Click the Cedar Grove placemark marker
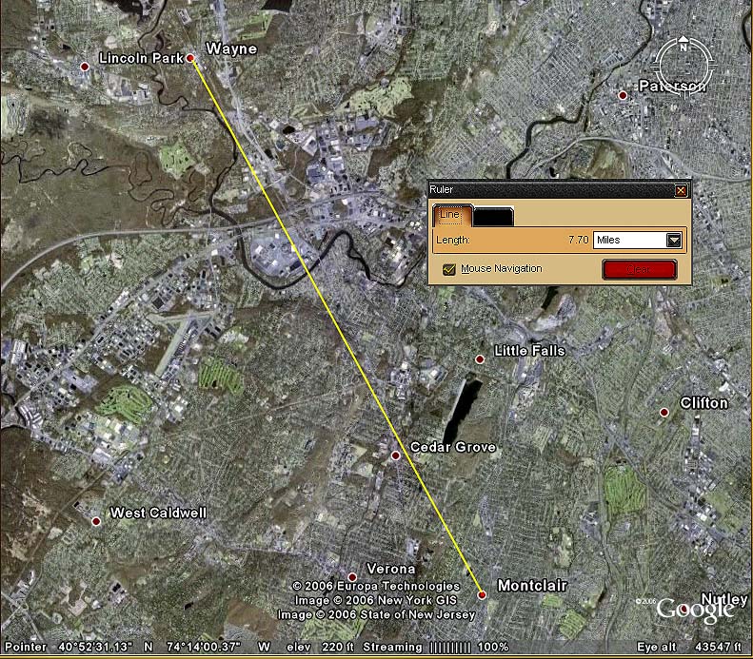The width and height of the screenshot is (753, 659). tap(396, 455)
